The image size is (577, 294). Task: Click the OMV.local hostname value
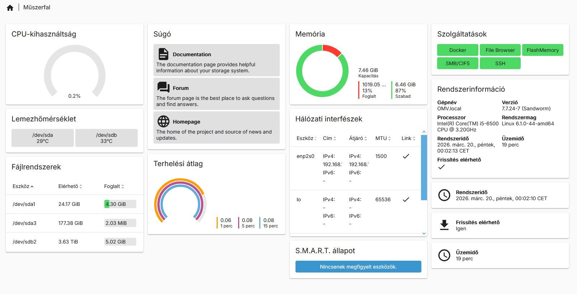(449, 109)
